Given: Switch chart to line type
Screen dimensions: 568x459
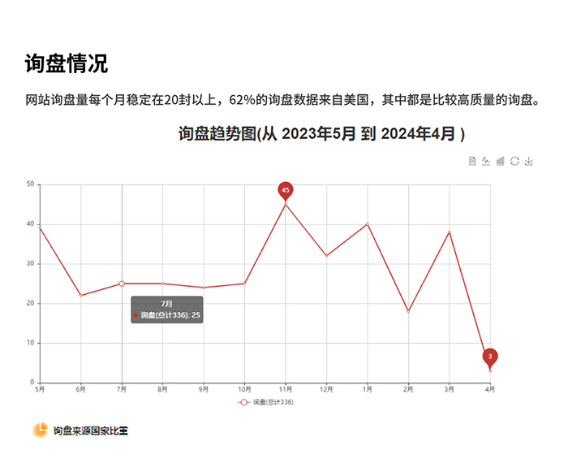Looking at the screenshot, I should coord(486,162).
